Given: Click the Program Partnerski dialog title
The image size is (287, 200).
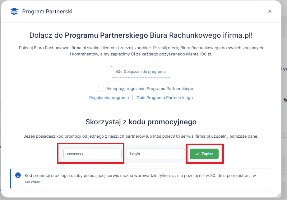Looking at the screenshot, I should click(47, 12).
